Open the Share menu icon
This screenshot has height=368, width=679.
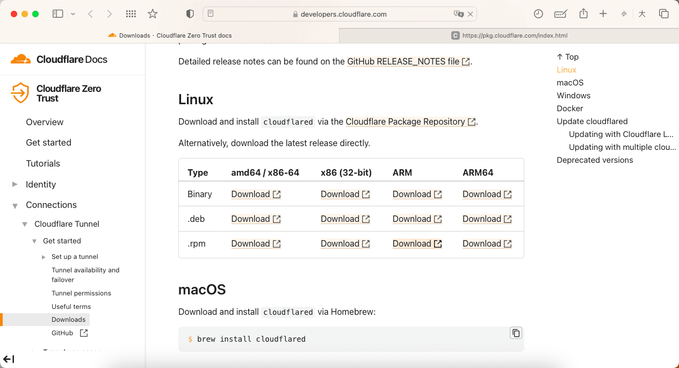pos(584,13)
